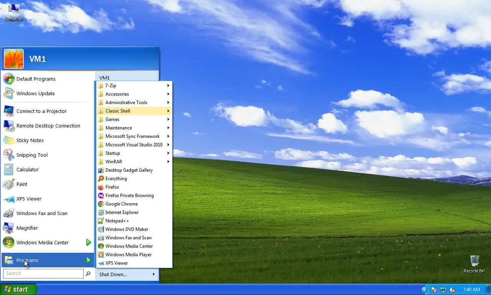Image resolution: width=491 pixels, height=295 pixels.
Task: Open the Calculator icon in start menu
Action: coord(8,169)
